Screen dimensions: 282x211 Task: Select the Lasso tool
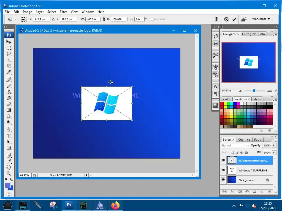(9, 54)
